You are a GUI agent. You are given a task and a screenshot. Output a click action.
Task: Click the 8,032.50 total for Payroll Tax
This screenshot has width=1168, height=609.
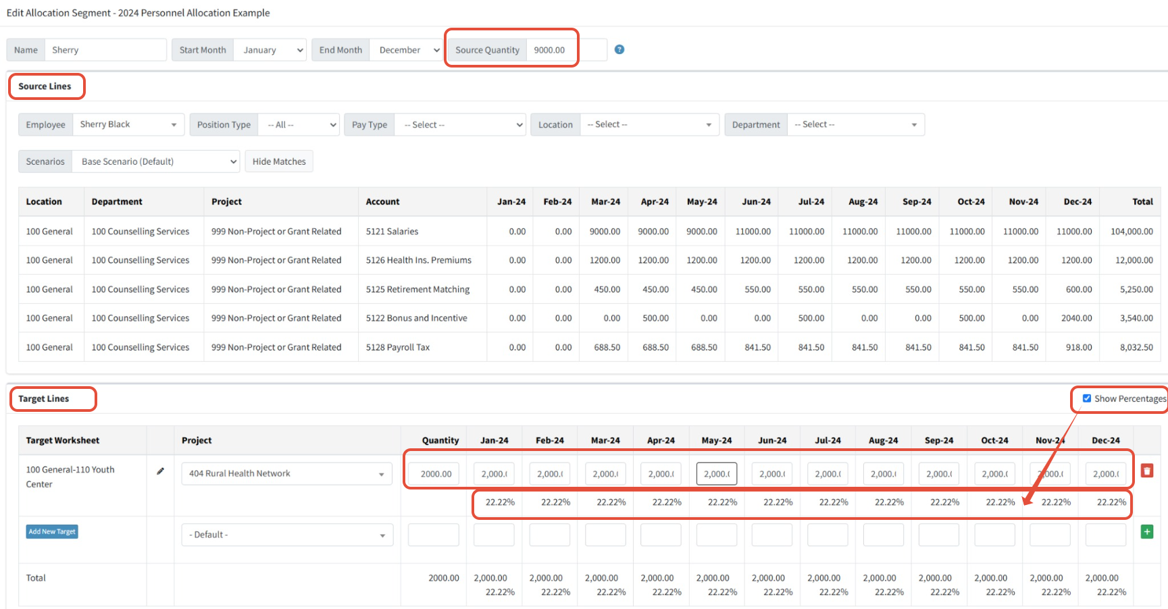click(x=1136, y=348)
